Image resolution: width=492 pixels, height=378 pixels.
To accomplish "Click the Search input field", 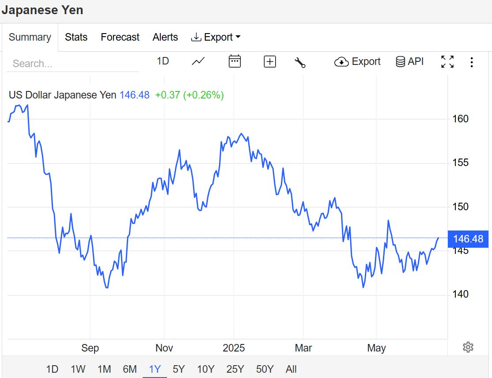I will 72,64.
